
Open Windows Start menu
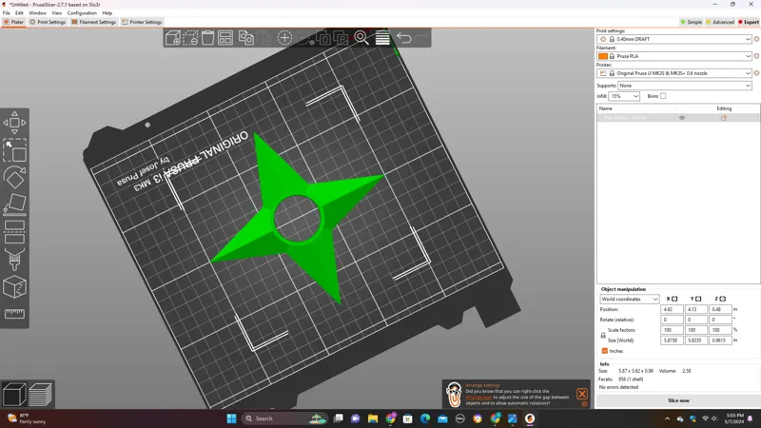tap(231, 418)
